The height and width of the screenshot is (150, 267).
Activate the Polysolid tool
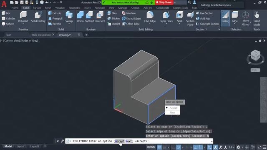[x=23, y=17]
